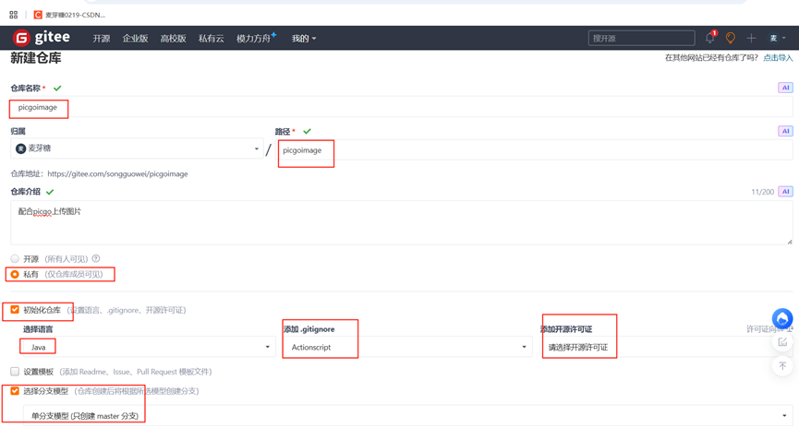
Task: Select the 开源 radio button
Action: click(x=15, y=258)
